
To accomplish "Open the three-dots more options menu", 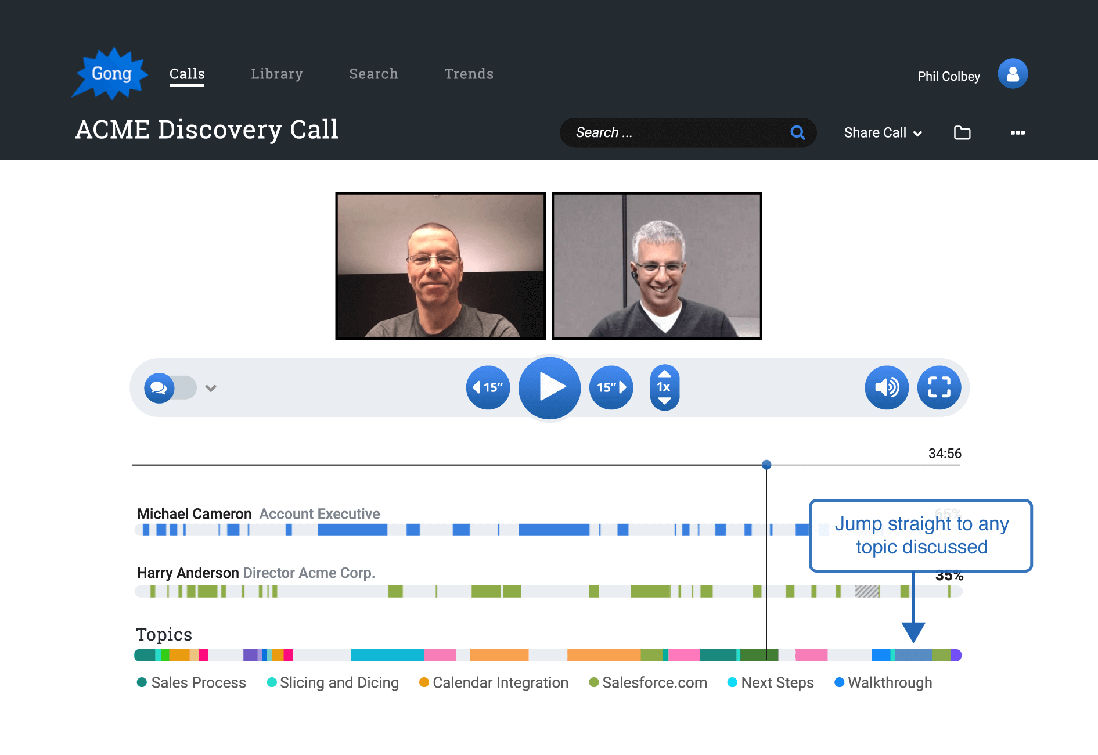I will (x=1017, y=132).
